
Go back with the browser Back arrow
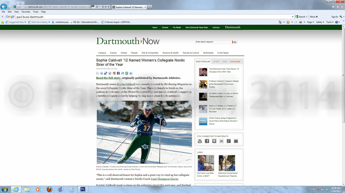pos(3,6)
